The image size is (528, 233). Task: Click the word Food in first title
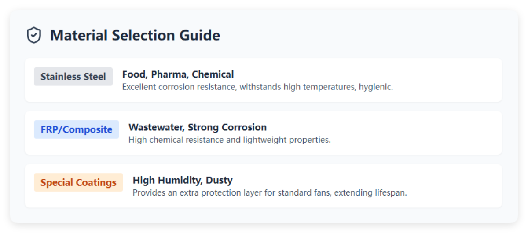pos(133,74)
